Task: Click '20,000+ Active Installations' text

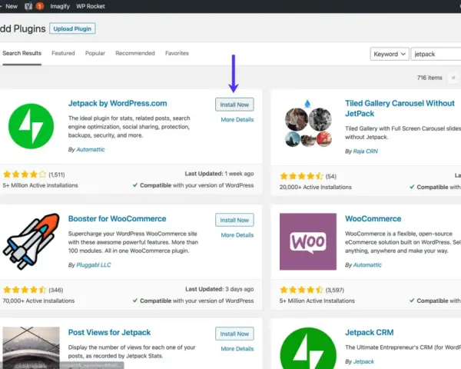Action: (316, 187)
